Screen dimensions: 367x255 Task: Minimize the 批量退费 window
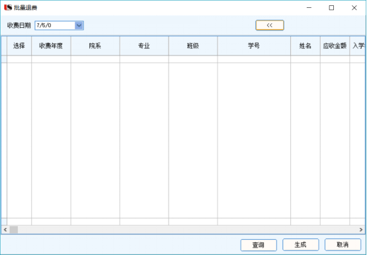[309, 7]
